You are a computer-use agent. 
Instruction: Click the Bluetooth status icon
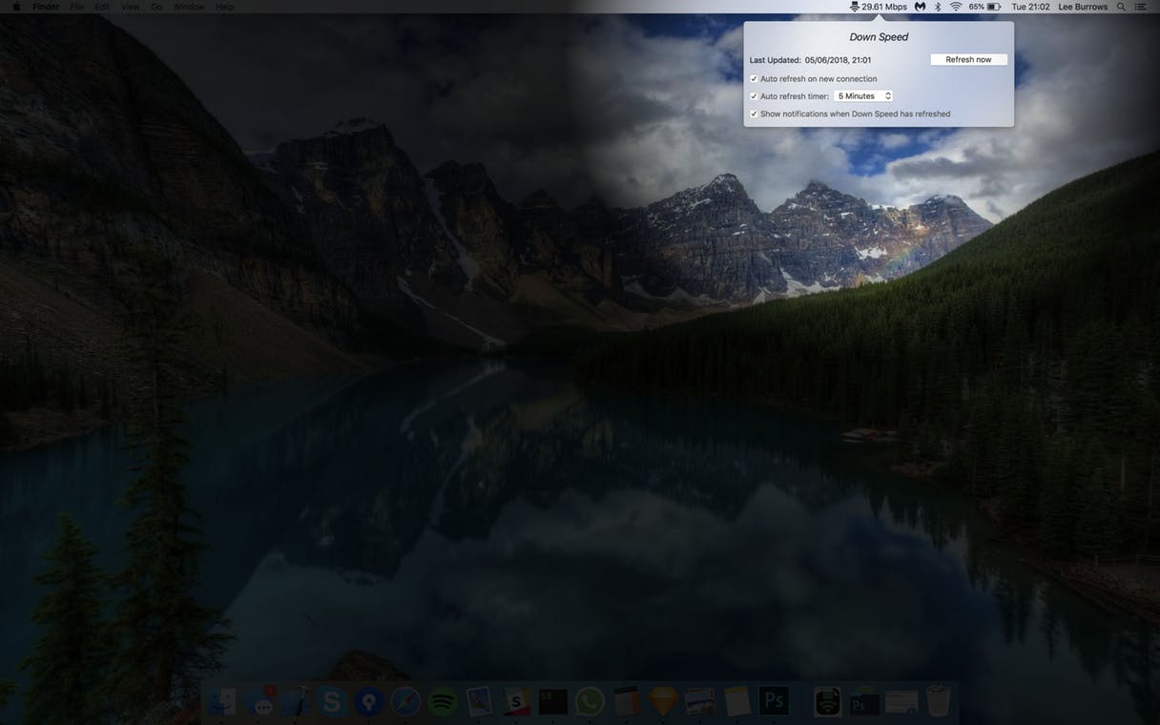(x=938, y=7)
